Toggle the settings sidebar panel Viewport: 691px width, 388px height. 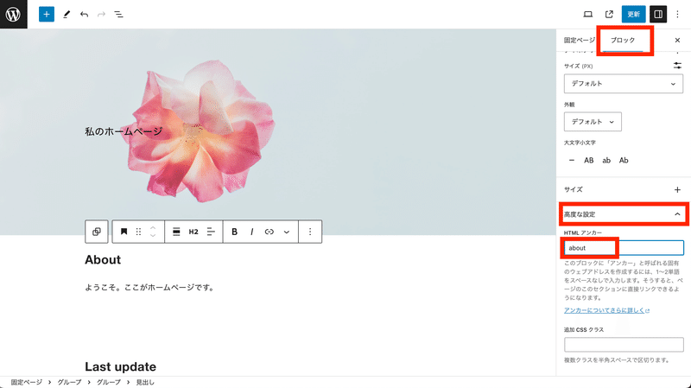pyautogui.click(x=658, y=14)
